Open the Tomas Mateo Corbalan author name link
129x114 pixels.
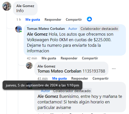[x=46, y=29]
